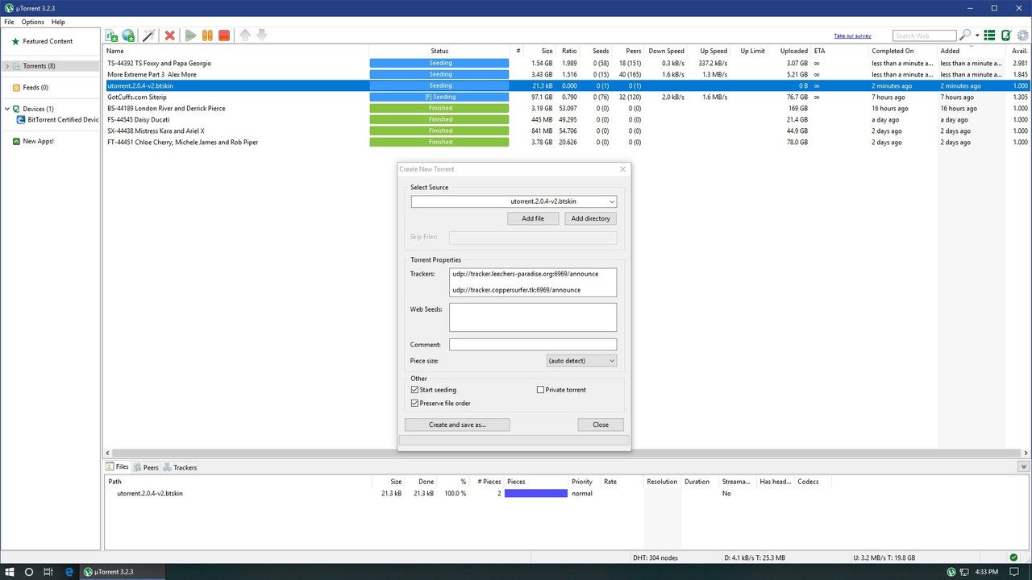
Task: Click the Move Up Queue arrow icon
Action: click(x=245, y=35)
